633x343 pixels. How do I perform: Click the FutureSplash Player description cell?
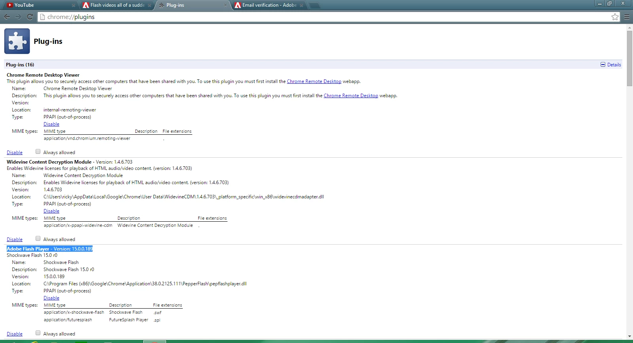pos(129,320)
